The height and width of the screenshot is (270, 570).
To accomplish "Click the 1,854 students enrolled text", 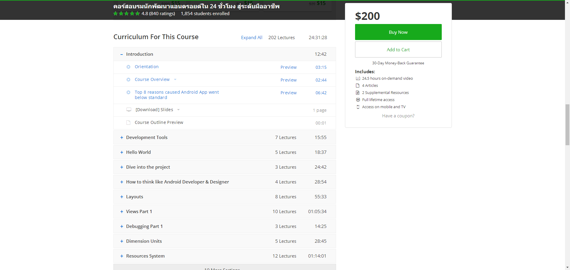I will click(205, 14).
